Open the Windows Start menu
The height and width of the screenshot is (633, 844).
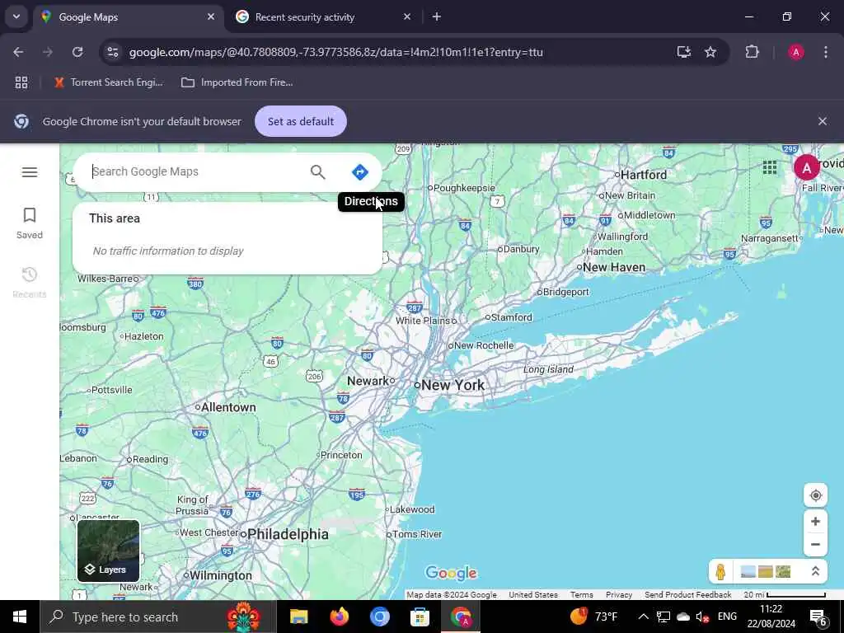[x=20, y=617]
